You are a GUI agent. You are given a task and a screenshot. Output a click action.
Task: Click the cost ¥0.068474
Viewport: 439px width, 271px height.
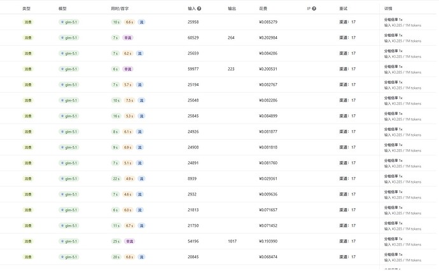[x=268, y=257]
